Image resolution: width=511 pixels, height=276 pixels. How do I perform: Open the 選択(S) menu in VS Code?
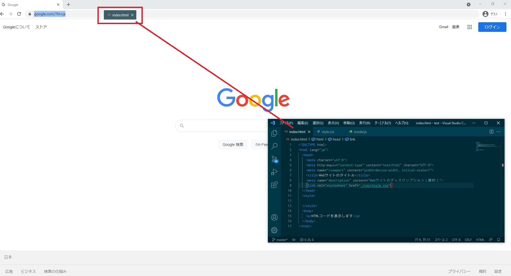click(x=318, y=123)
